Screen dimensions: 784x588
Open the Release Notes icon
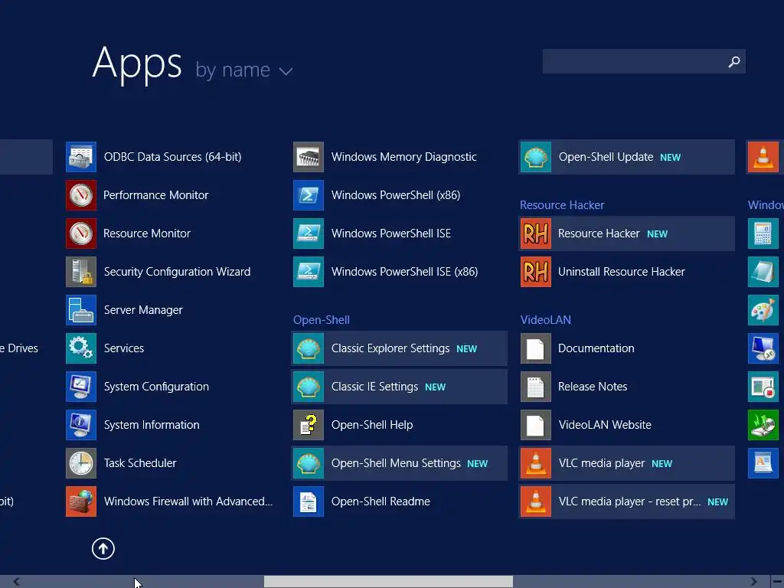point(536,387)
